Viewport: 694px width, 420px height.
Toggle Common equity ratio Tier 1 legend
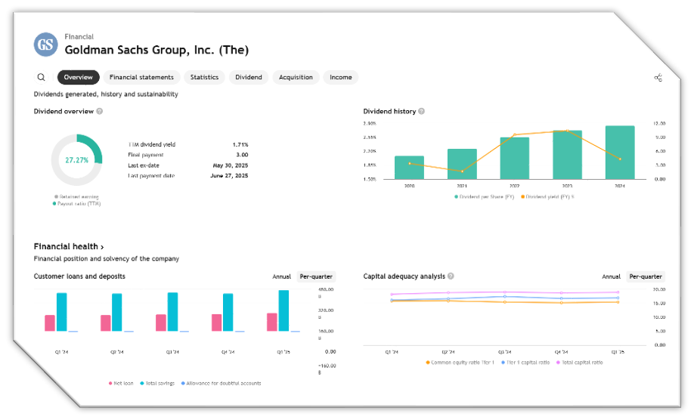[460, 363]
